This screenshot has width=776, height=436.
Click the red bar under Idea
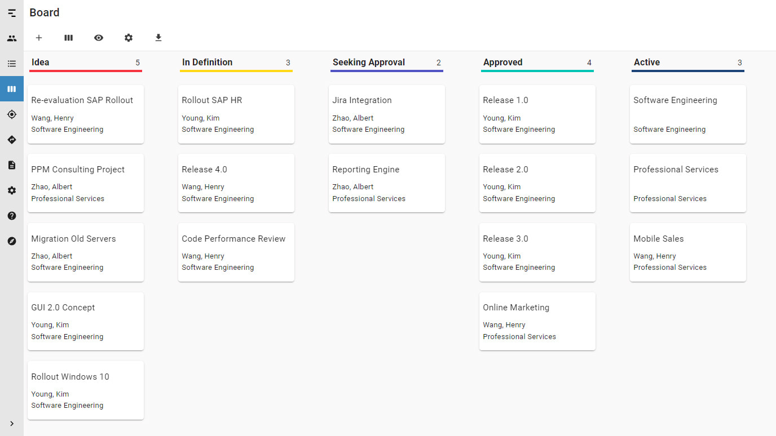(x=86, y=71)
